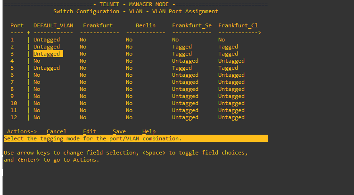Click the yellow tagging mode status line
The height and width of the screenshot is (195, 354).
point(135,138)
